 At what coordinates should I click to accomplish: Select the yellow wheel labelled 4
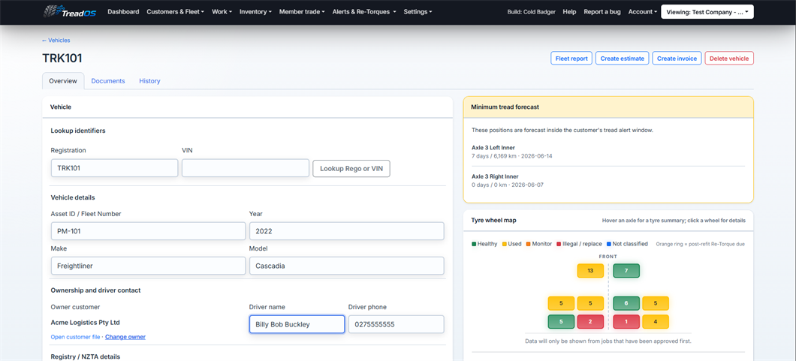656,321
